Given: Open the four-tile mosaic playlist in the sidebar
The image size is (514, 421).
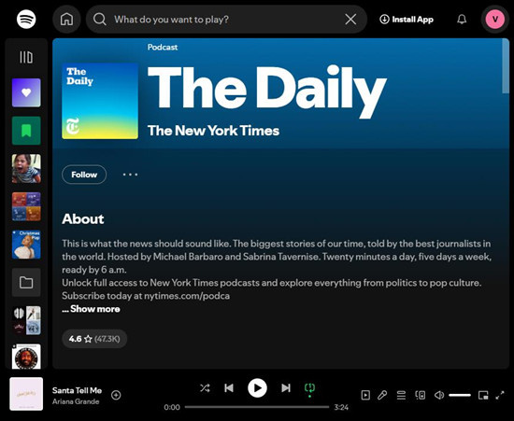Looking at the screenshot, I should point(26,206).
